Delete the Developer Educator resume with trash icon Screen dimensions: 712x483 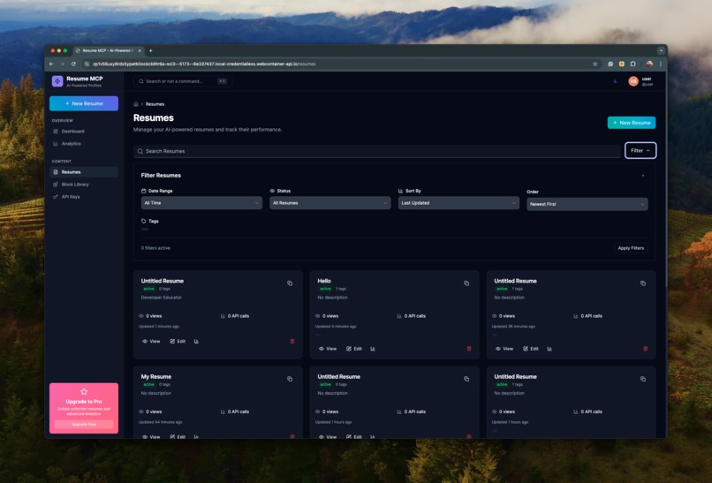tap(292, 342)
